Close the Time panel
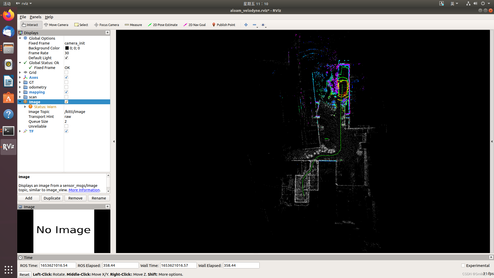Screen dimensions: 494x278 pyautogui.click(x=491, y=257)
